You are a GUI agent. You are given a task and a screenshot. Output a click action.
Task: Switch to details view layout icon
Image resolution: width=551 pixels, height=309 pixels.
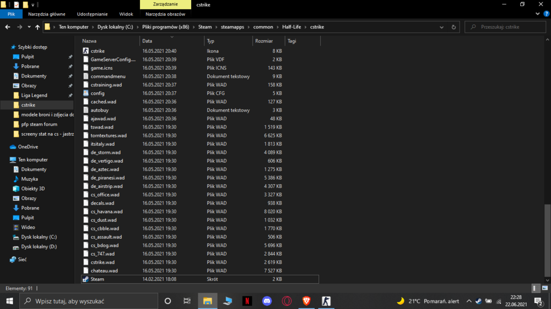coord(535,288)
